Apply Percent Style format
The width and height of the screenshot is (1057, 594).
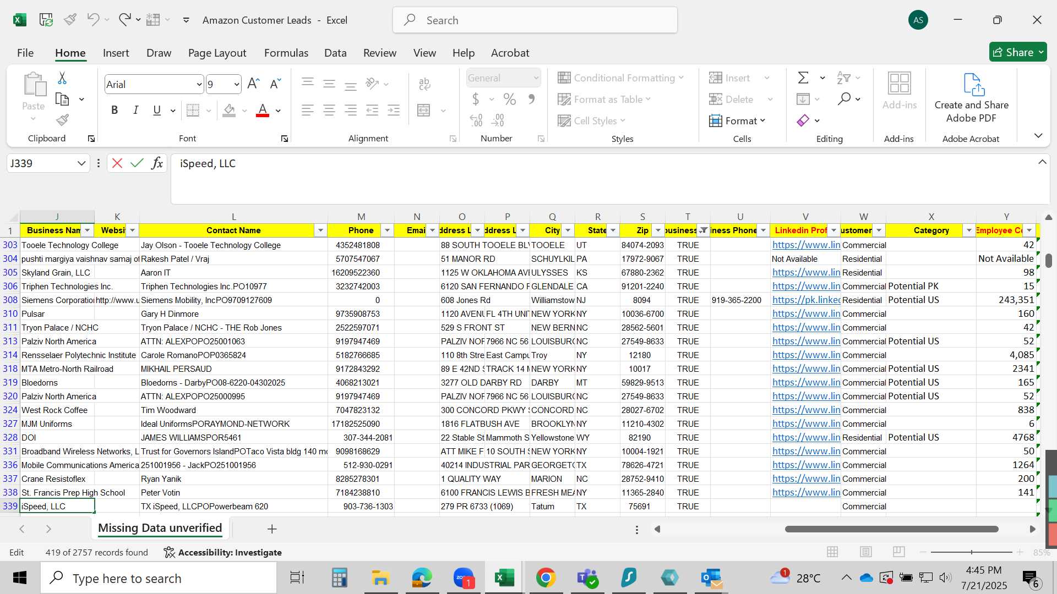coord(510,99)
